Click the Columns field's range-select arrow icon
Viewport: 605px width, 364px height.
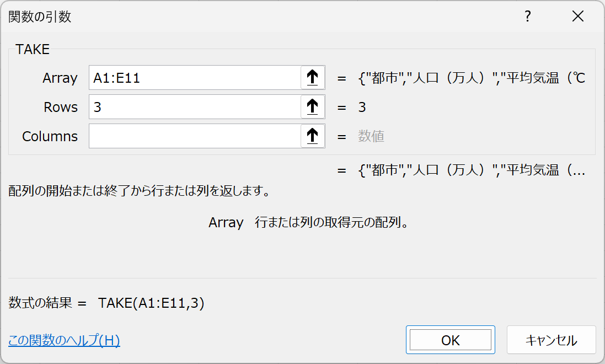pyautogui.click(x=313, y=136)
